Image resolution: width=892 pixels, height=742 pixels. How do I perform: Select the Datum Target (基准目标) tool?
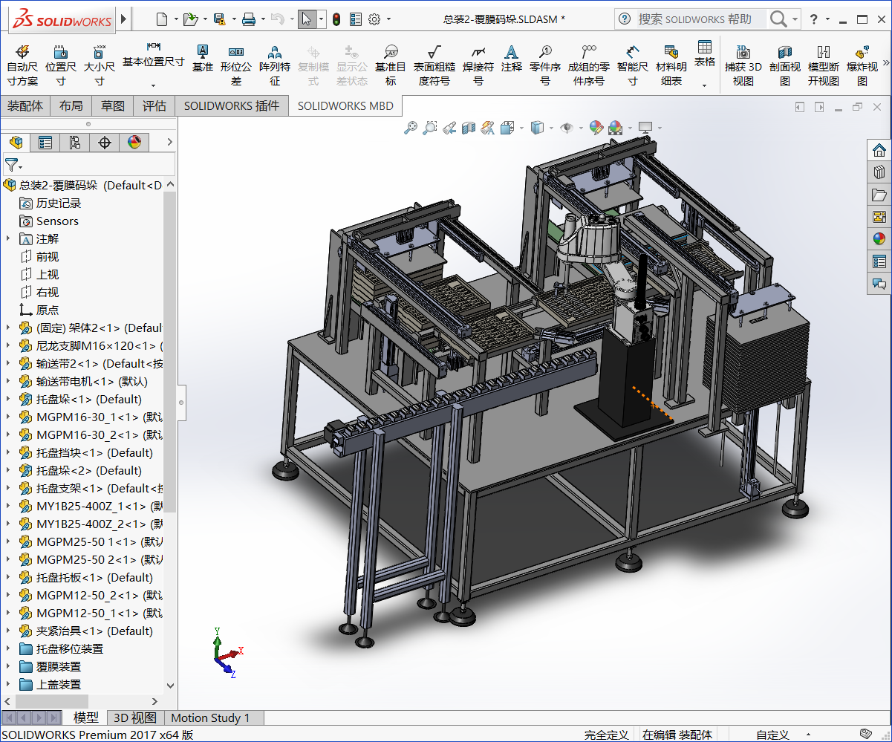[x=391, y=65]
